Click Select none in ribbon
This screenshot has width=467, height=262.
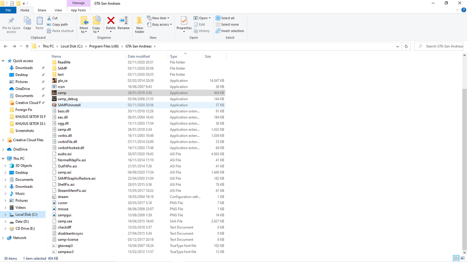[x=227, y=24]
